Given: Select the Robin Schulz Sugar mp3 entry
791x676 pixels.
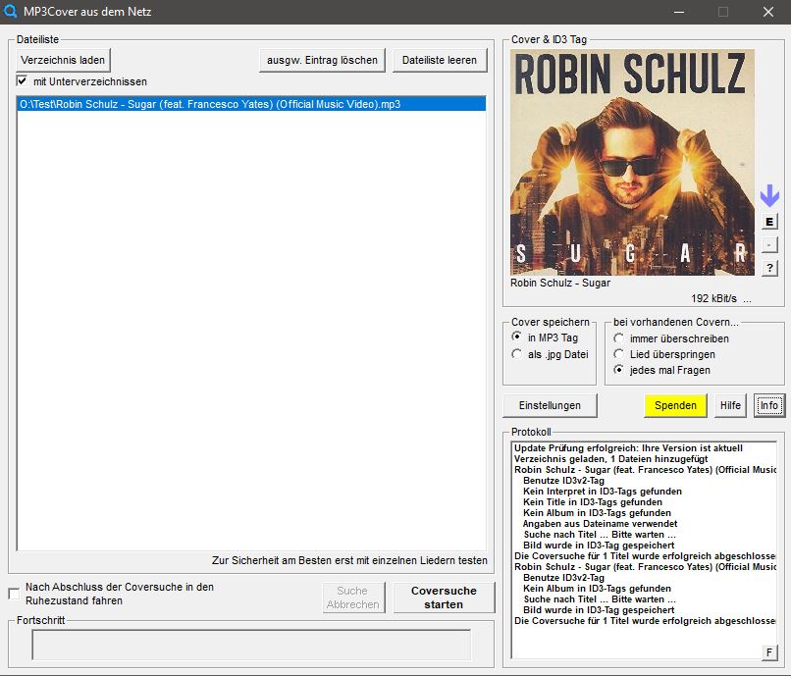Looking at the screenshot, I should point(251,104).
